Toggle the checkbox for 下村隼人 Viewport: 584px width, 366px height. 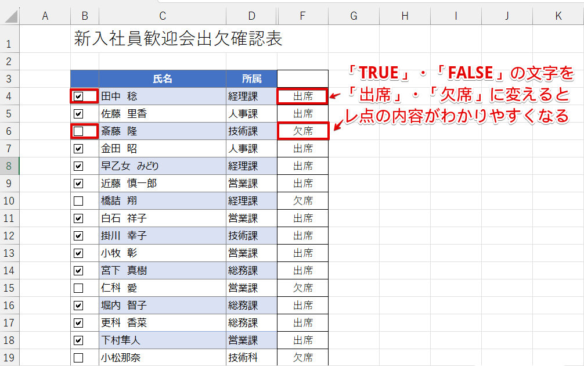tap(78, 340)
